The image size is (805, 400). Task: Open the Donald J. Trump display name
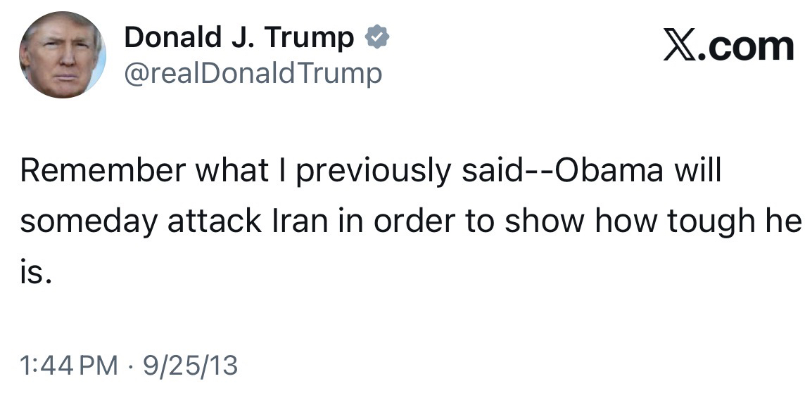click(239, 38)
